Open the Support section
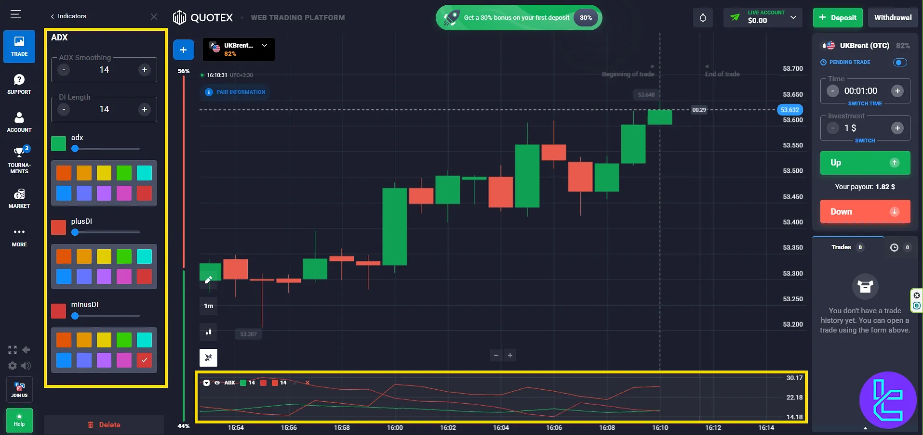The width and height of the screenshot is (923, 435). pyautogui.click(x=19, y=84)
